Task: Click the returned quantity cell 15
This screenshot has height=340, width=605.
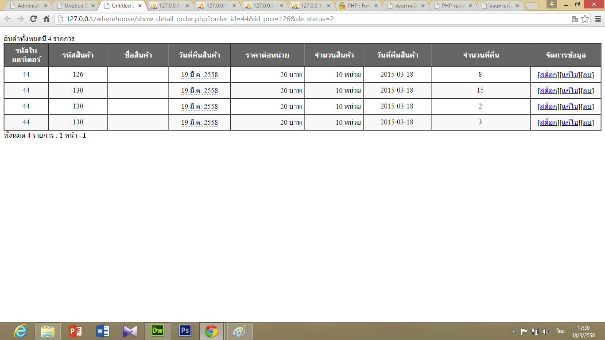Action: pyautogui.click(x=481, y=90)
